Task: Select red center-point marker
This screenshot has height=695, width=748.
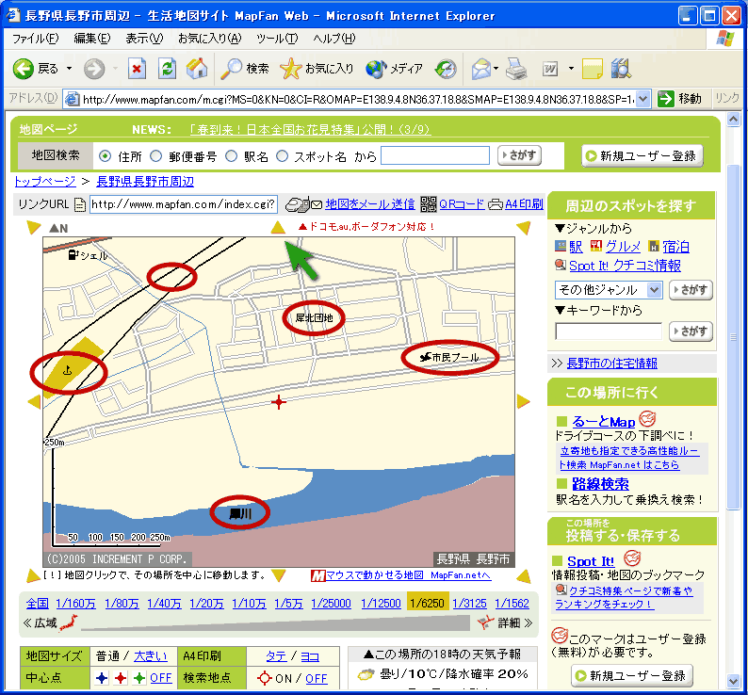Action: [x=121, y=678]
